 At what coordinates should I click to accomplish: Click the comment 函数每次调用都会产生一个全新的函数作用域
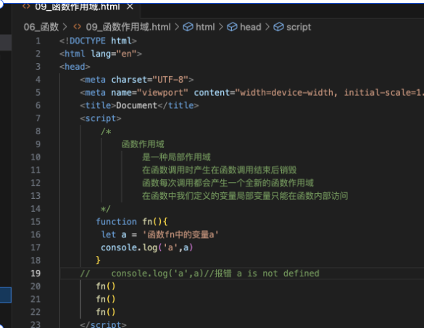[228, 183]
